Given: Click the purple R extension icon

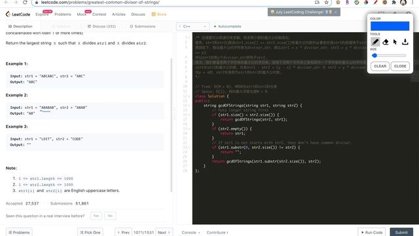Looking at the screenshot, I should (348, 3).
